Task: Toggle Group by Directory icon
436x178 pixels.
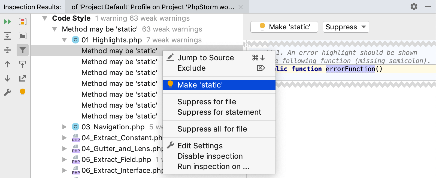Action: pos(23,36)
